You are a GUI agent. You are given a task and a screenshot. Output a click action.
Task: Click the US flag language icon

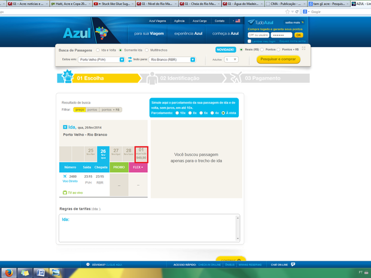[x=239, y=20]
